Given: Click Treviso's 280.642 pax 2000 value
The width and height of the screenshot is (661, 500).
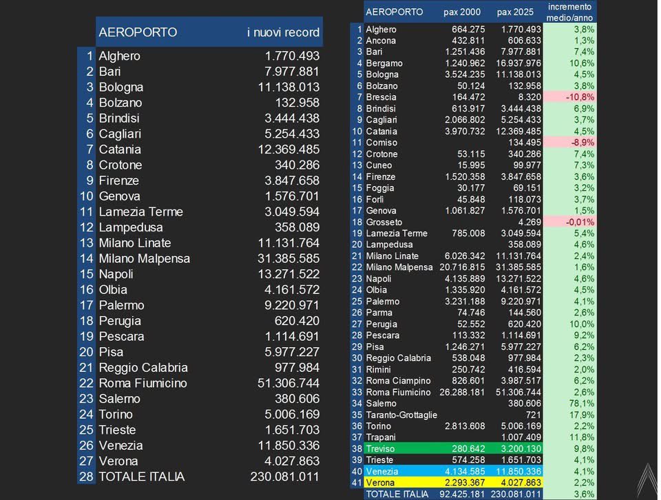Looking at the screenshot, I should point(468,449).
